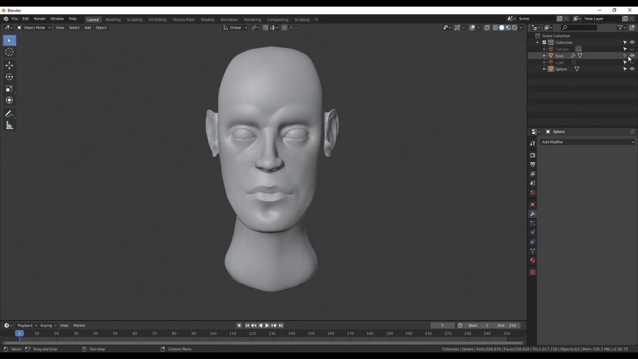Open the Texture properties tab
Screen dimensions: 638x359
click(532, 272)
